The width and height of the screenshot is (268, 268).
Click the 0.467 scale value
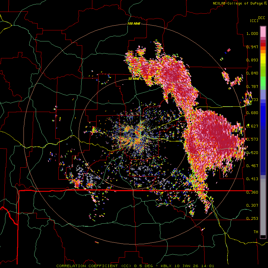pyautogui.click(x=252, y=166)
